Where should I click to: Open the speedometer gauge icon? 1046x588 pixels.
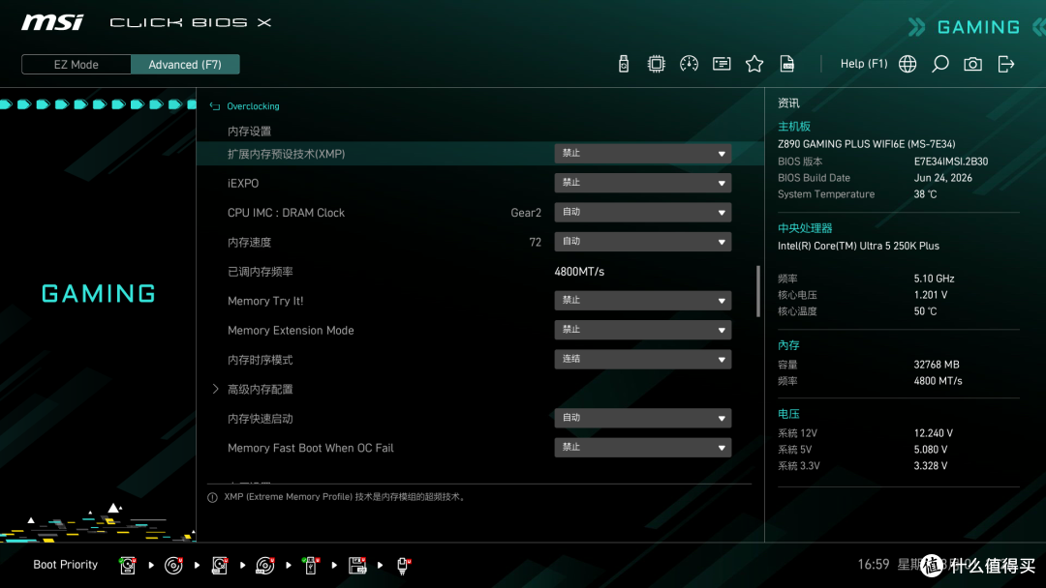(690, 64)
